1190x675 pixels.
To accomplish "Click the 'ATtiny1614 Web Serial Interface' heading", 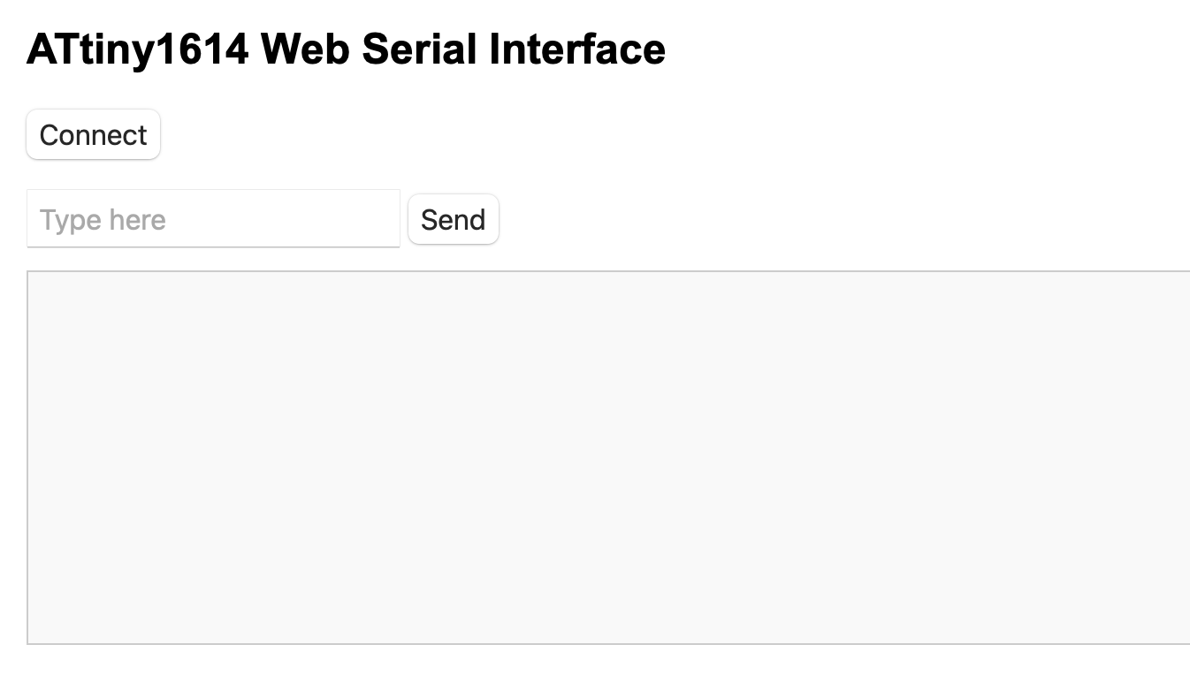I will 346,49.
